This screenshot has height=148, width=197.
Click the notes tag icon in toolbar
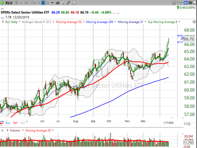click(x=74, y=3)
